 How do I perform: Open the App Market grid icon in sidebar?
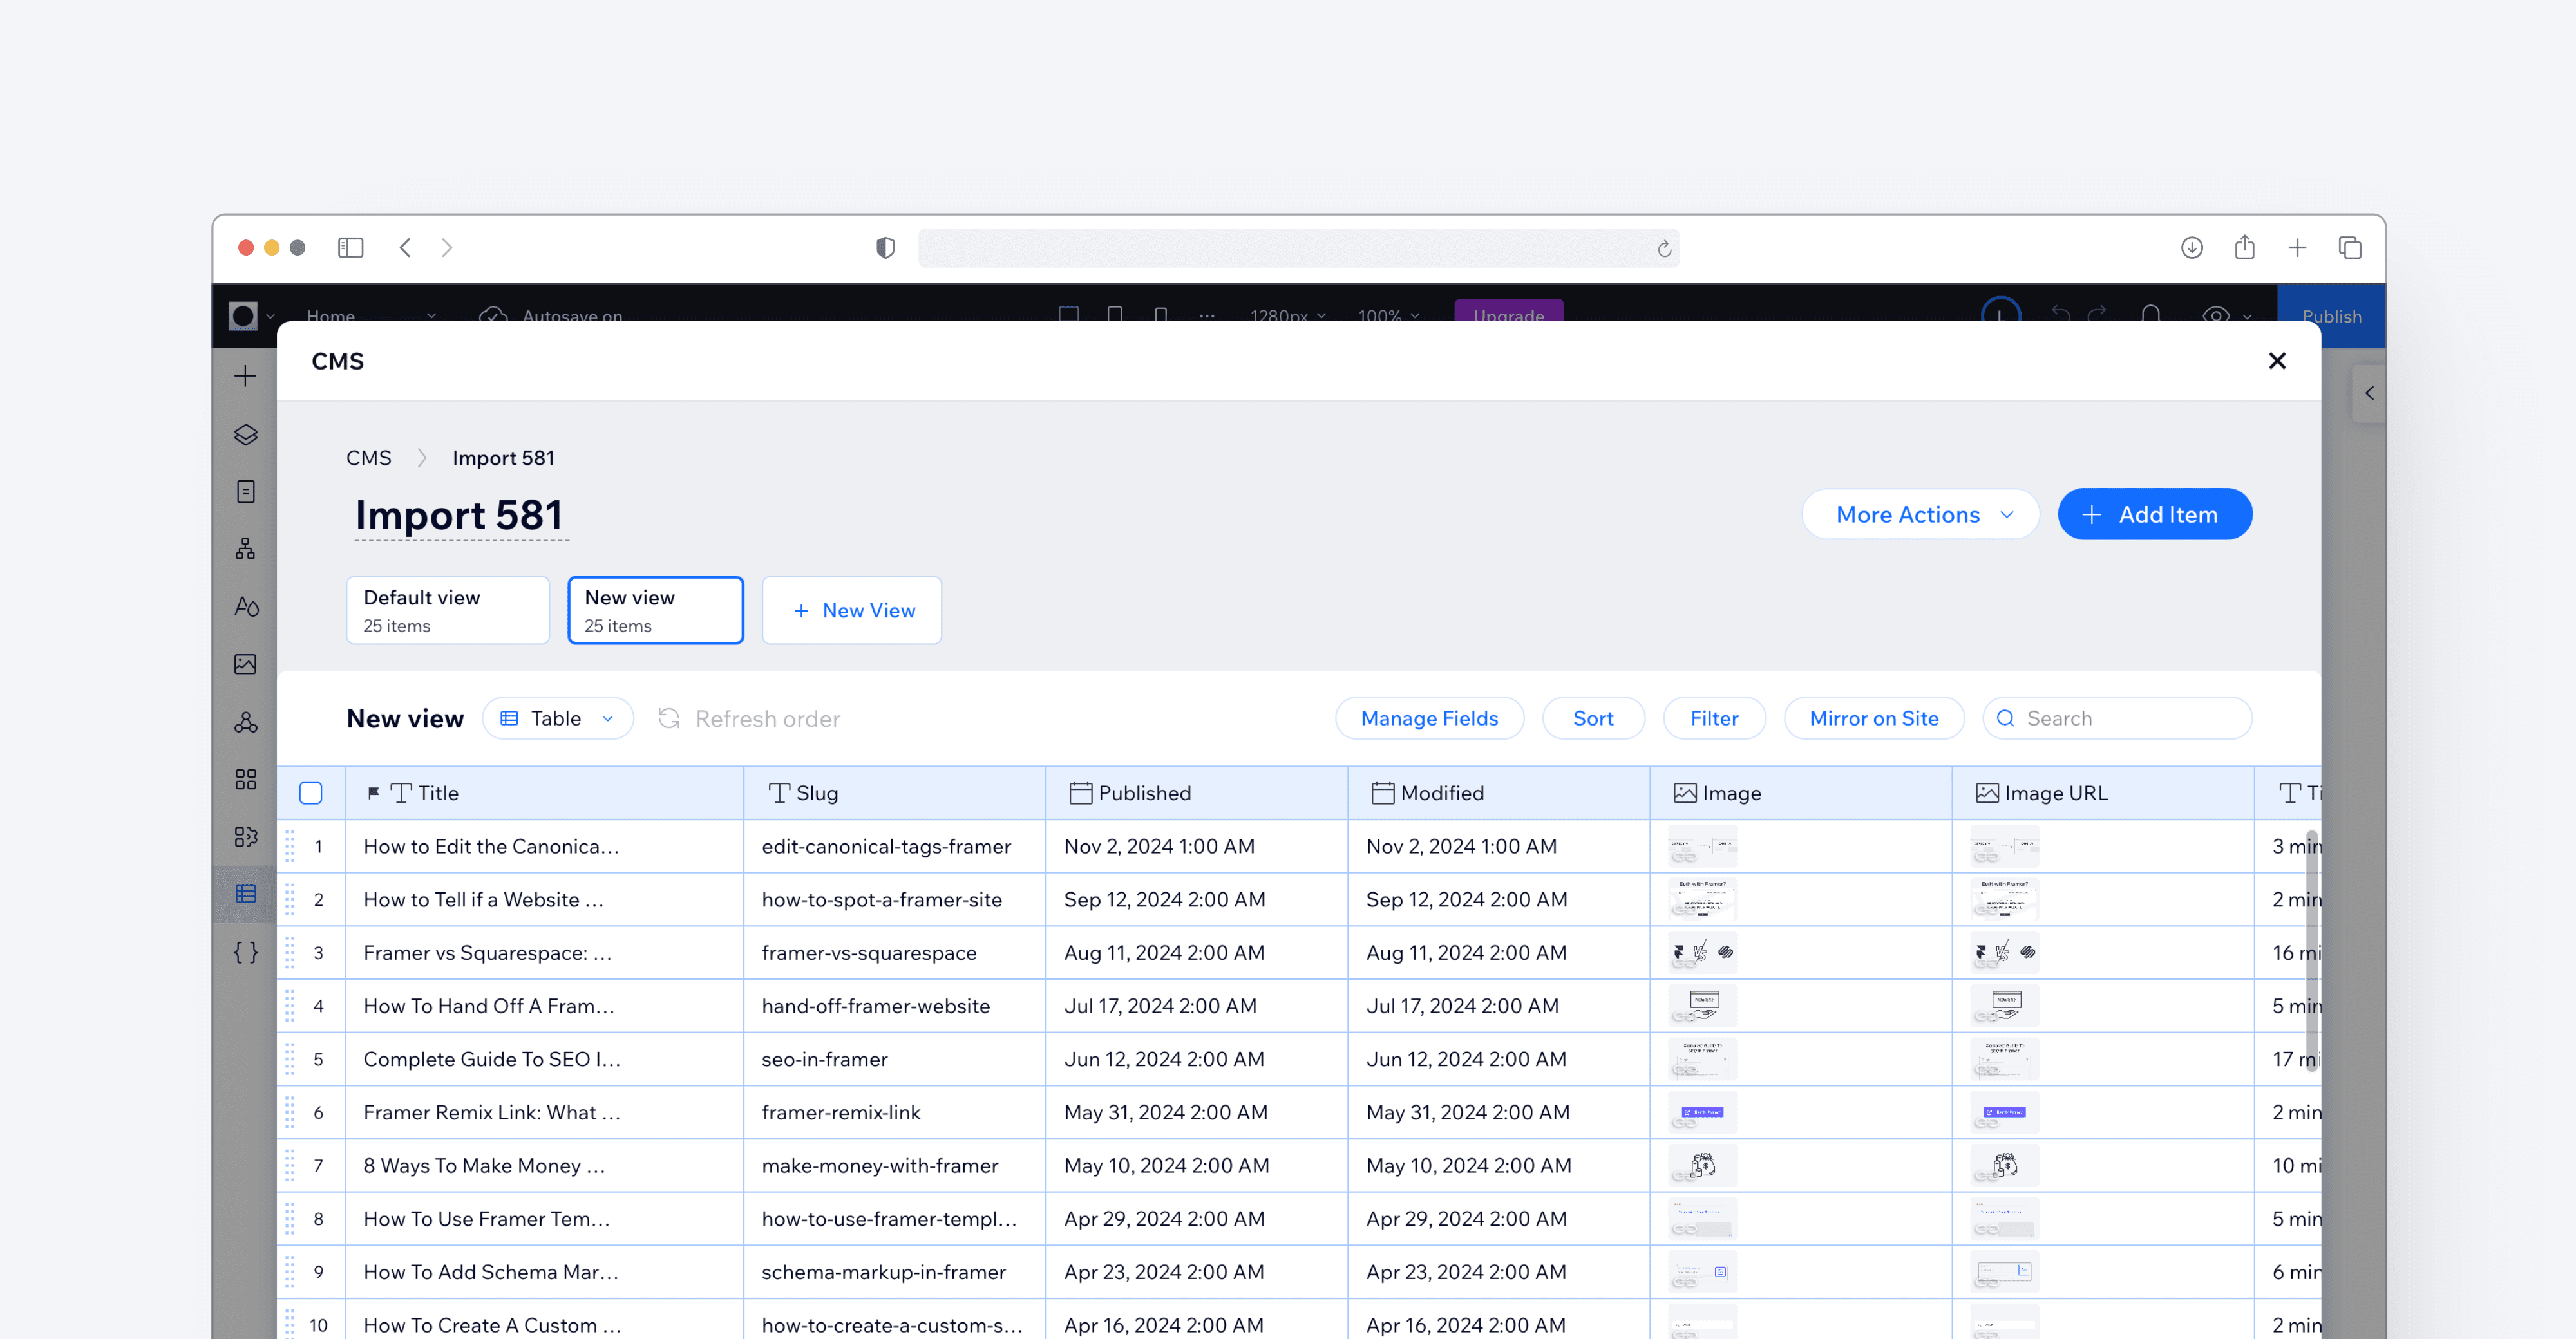pyautogui.click(x=245, y=780)
